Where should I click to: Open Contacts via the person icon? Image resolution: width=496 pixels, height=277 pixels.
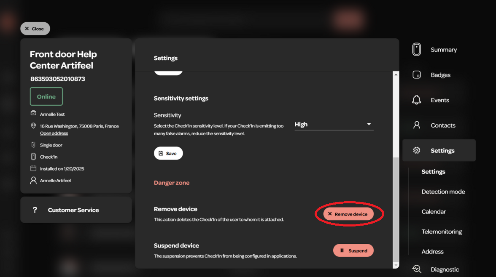pyautogui.click(x=417, y=125)
